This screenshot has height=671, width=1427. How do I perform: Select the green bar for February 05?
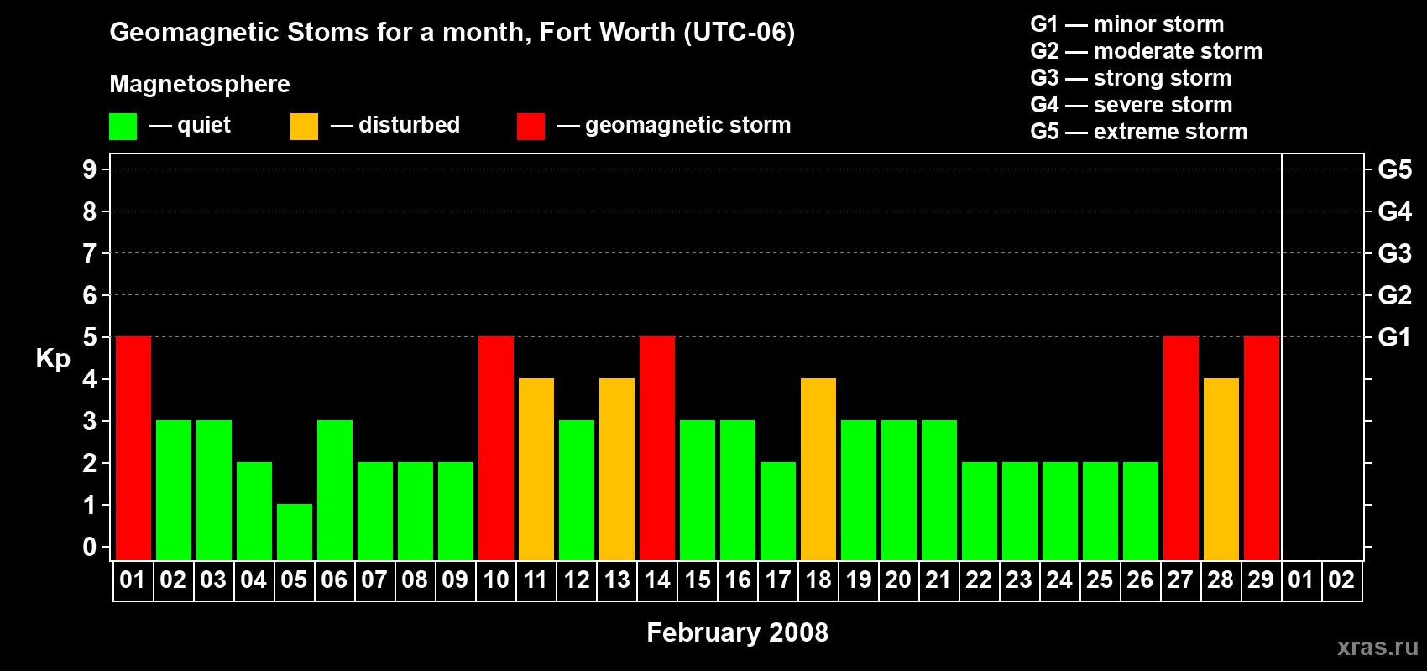point(295,532)
